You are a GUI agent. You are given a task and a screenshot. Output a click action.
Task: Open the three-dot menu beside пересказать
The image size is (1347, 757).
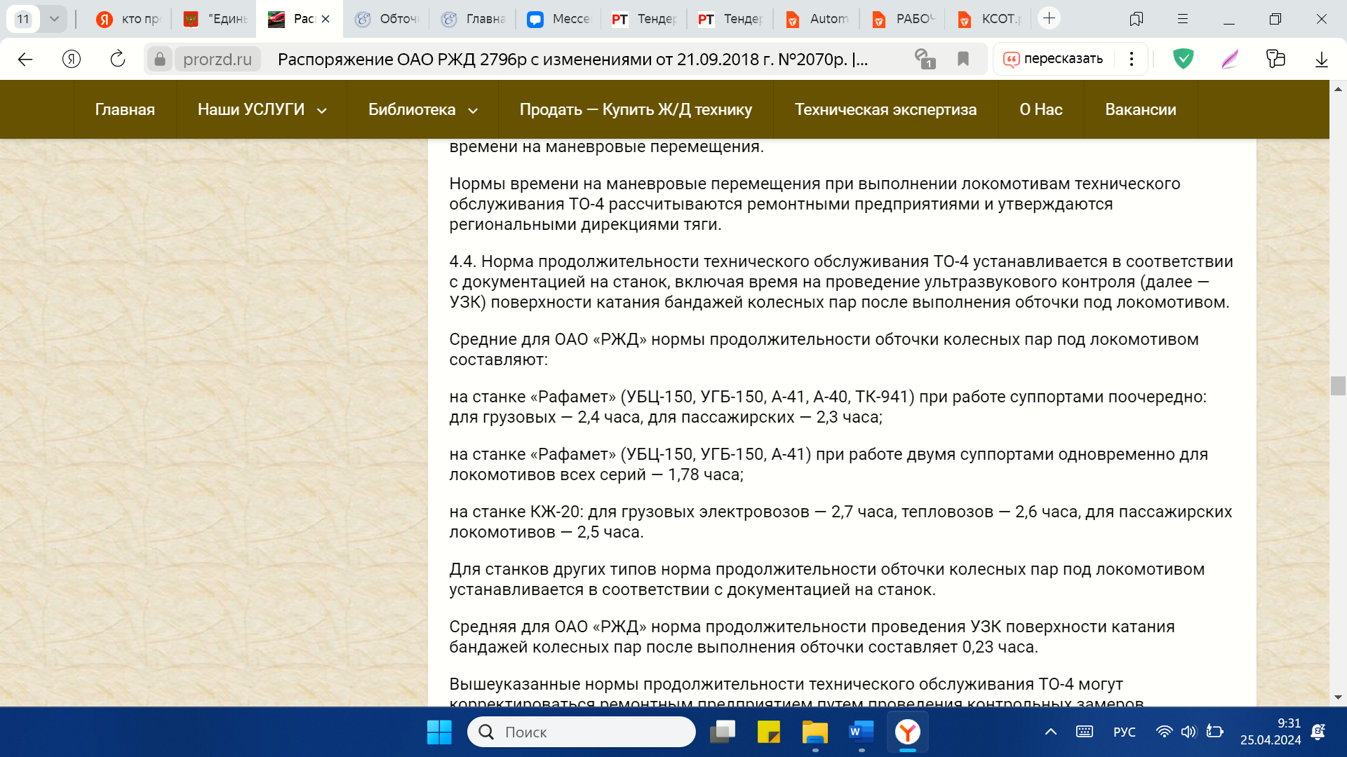[1131, 59]
